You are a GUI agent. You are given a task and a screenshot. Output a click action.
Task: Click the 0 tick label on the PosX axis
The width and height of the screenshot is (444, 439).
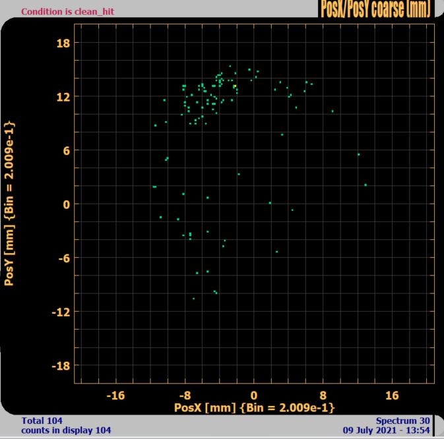(x=254, y=395)
